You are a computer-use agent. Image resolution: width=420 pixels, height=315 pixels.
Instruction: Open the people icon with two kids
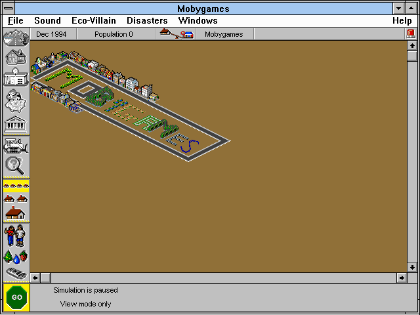(x=15, y=236)
